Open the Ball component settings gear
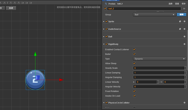188x110 pixels. [184, 36]
